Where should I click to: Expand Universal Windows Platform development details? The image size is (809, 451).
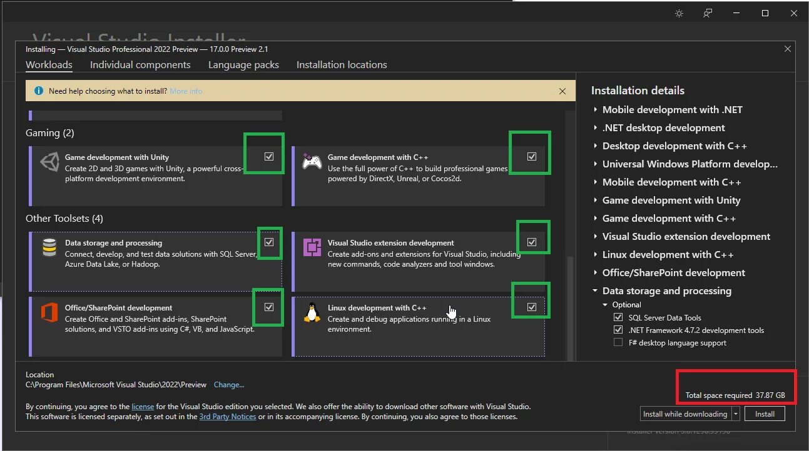595,164
